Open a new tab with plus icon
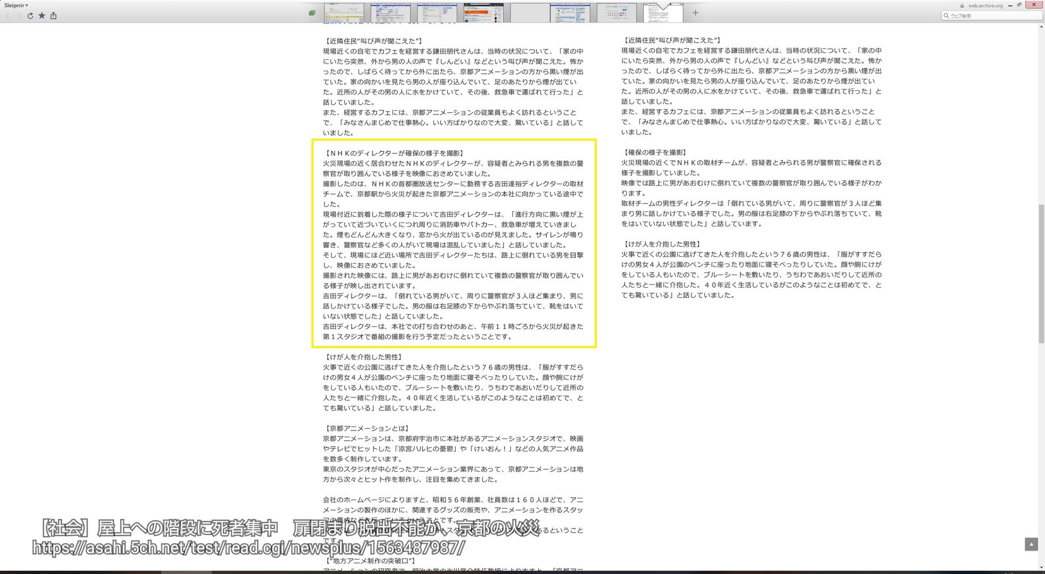 (x=695, y=12)
